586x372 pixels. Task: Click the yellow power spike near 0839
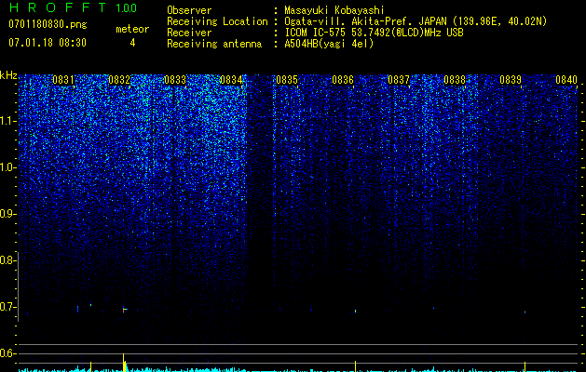525,366
